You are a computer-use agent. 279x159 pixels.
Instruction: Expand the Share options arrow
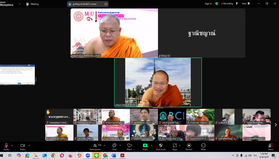click(x=151, y=145)
